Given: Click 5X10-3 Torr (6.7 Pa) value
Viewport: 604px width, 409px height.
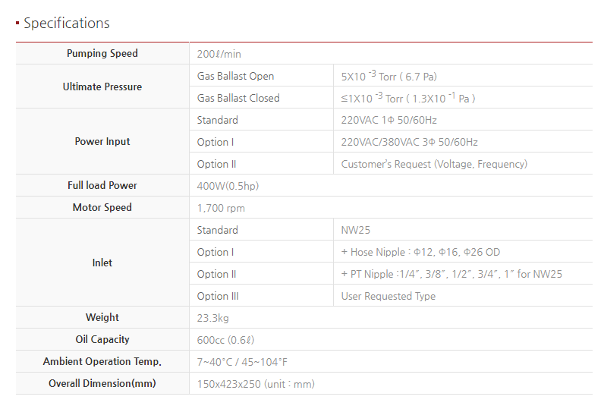Looking at the screenshot, I should 389,76.
